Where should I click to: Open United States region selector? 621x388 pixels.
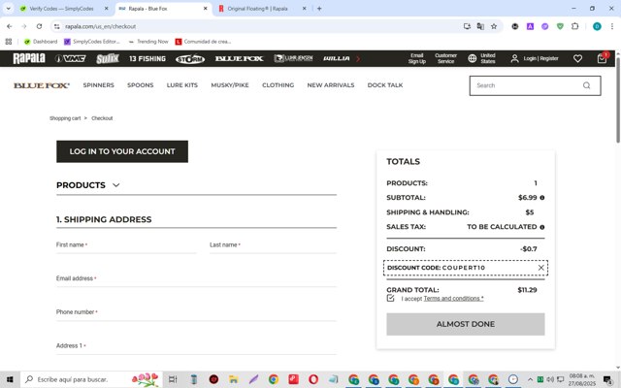482,58
